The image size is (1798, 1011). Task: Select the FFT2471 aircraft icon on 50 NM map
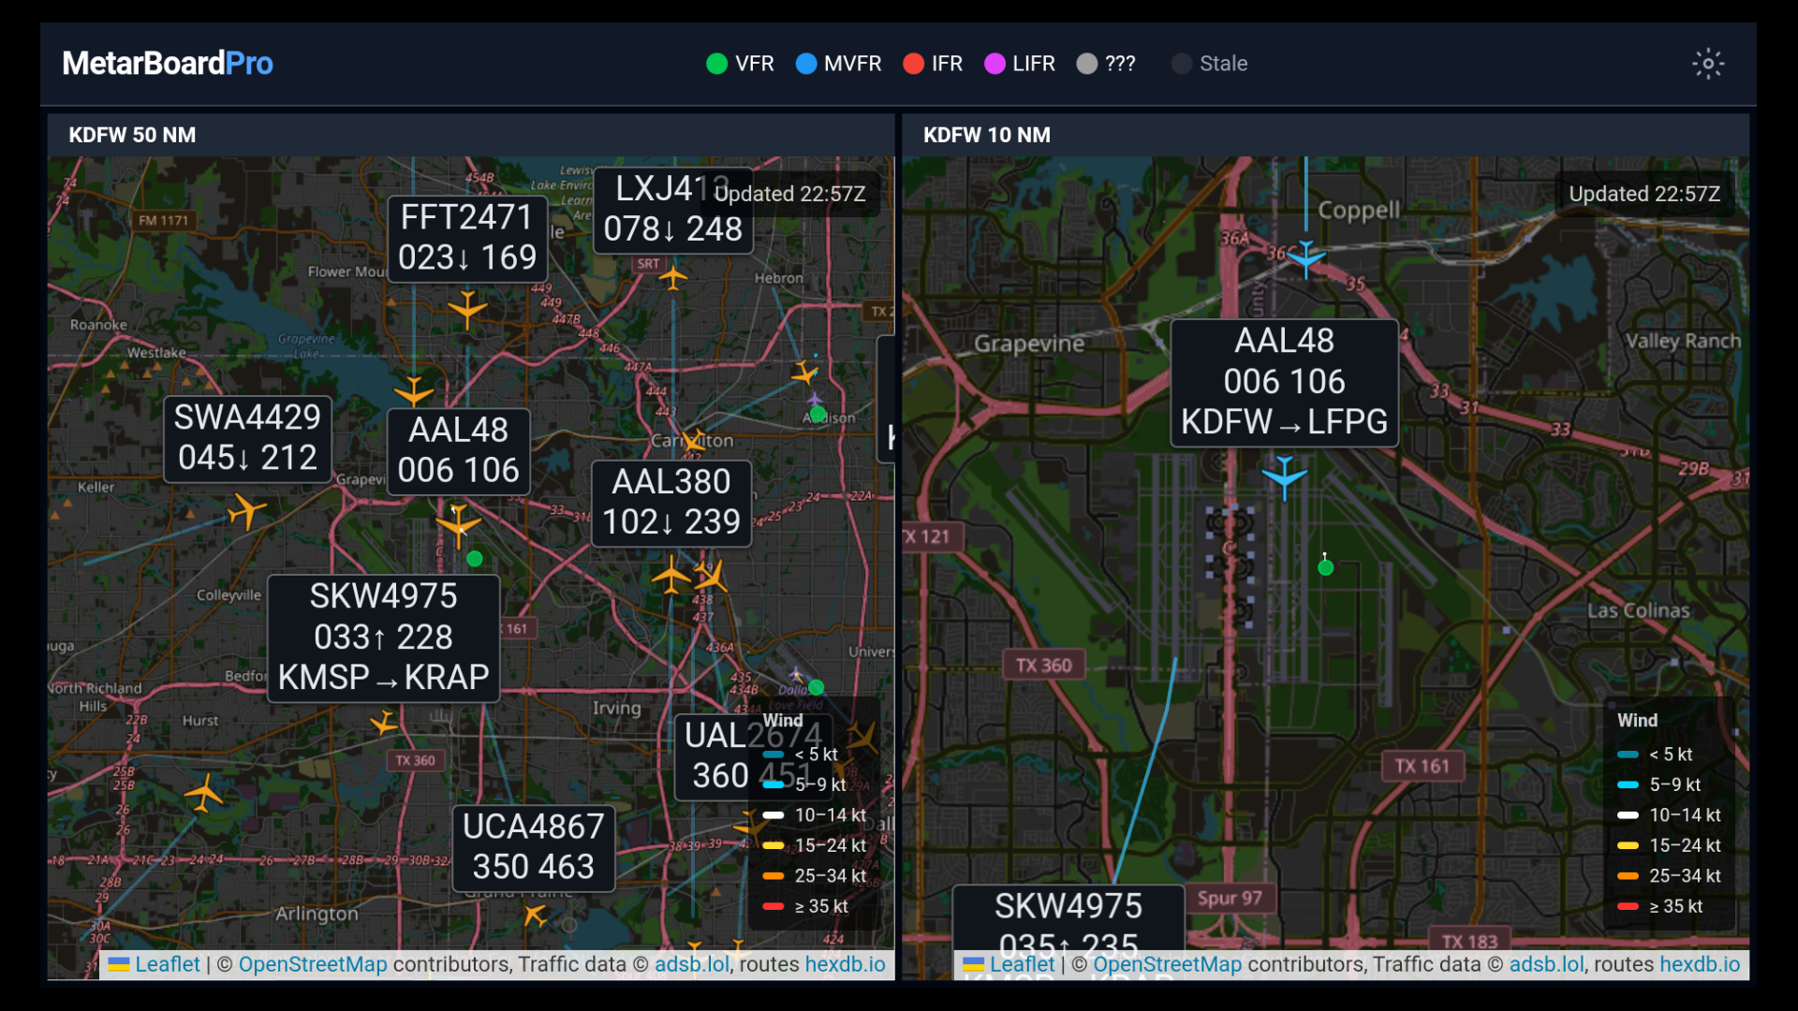466,309
